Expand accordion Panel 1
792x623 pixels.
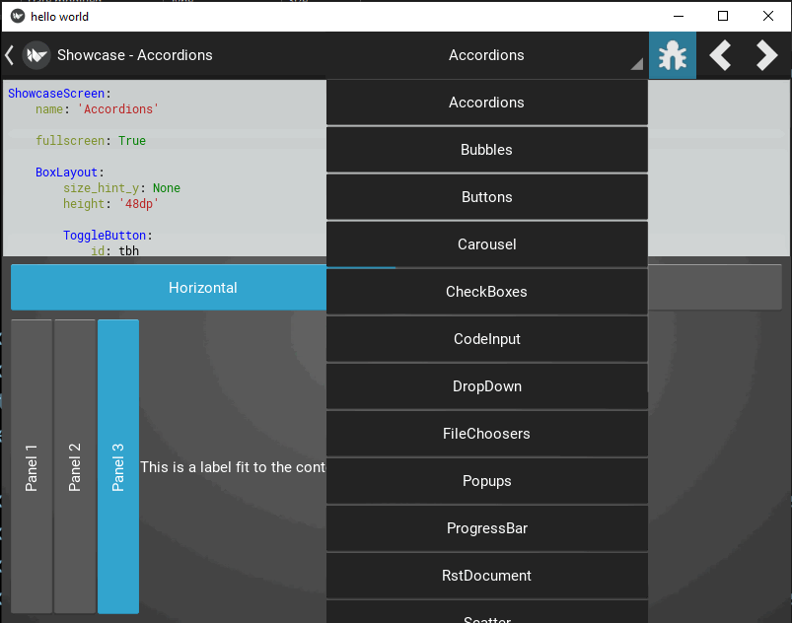(x=32, y=466)
